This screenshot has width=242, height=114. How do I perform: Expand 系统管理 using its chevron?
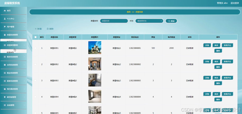pos(24,105)
